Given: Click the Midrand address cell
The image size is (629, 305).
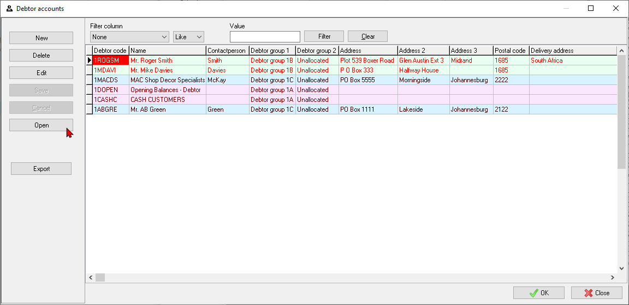Looking at the screenshot, I should [471, 60].
